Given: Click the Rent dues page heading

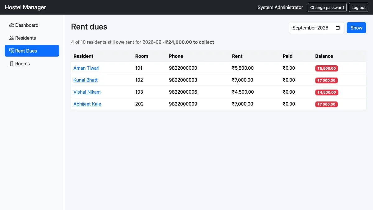Looking at the screenshot, I should click(x=89, y=27).
